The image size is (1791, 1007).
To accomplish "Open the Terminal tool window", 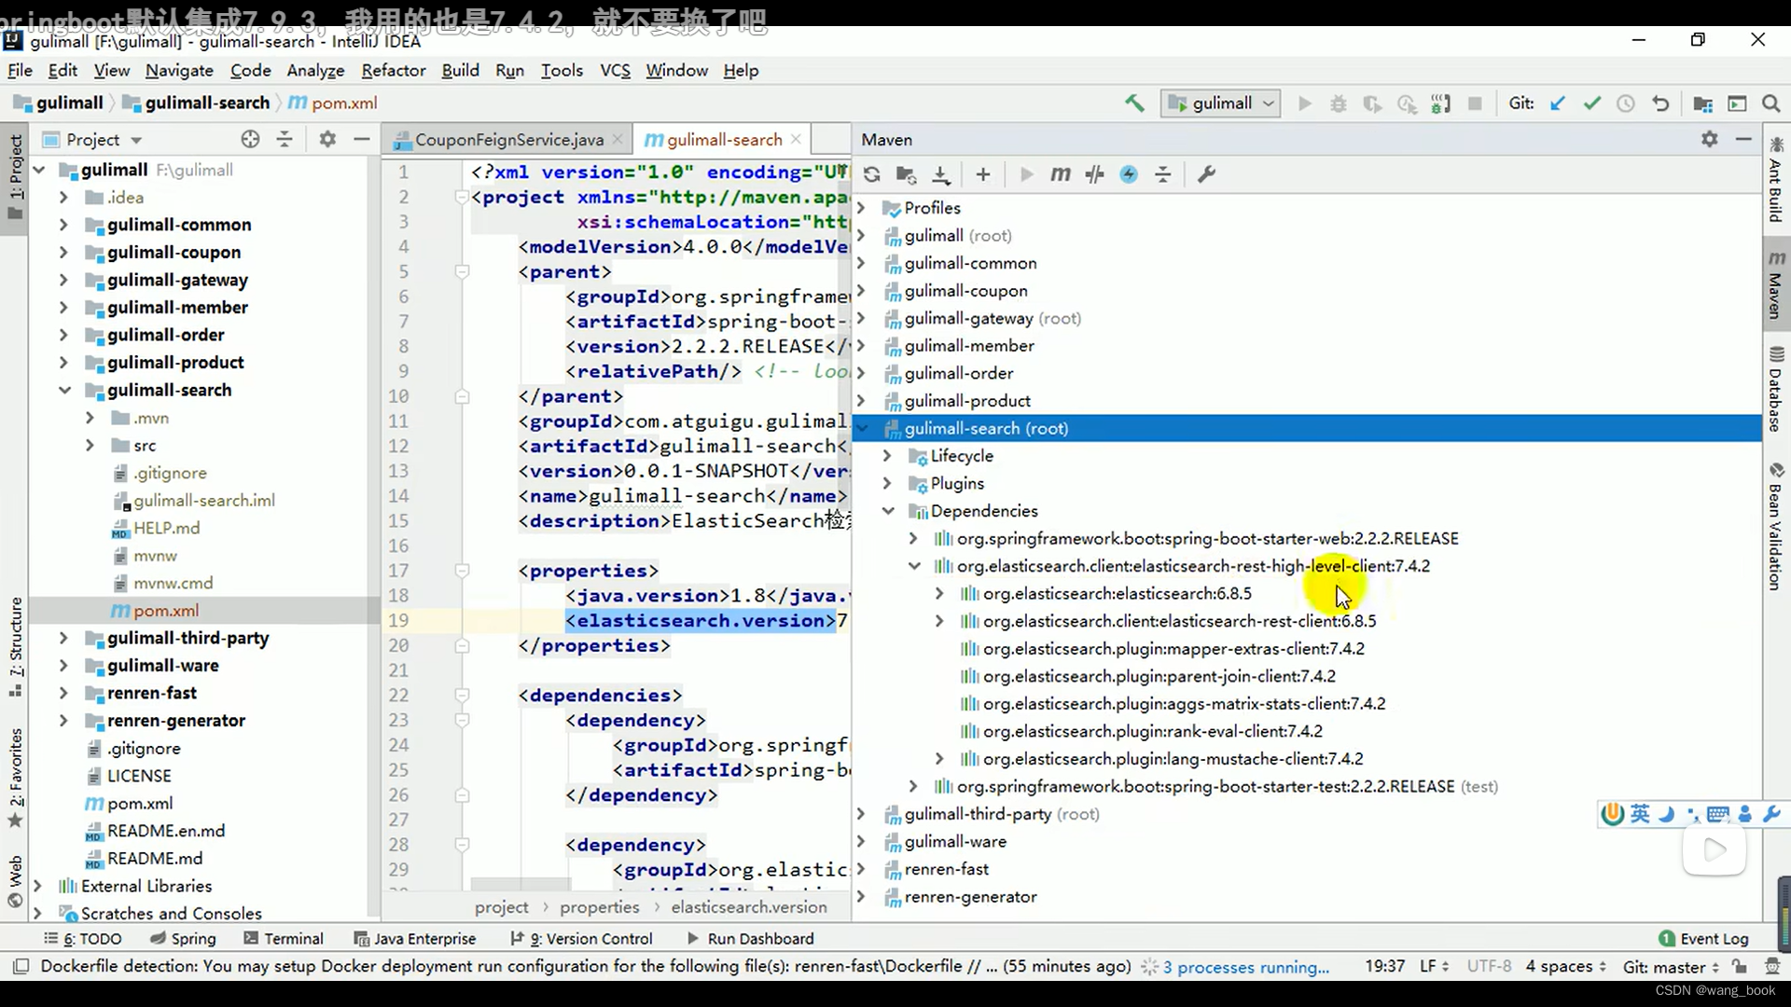I will point(284,938).
